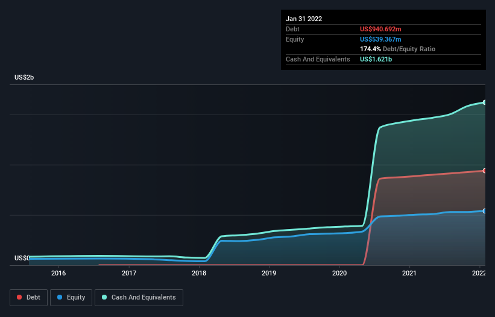Click the US$0 y-axis label
Screen dimensions: 495x317
click(22, 258)
